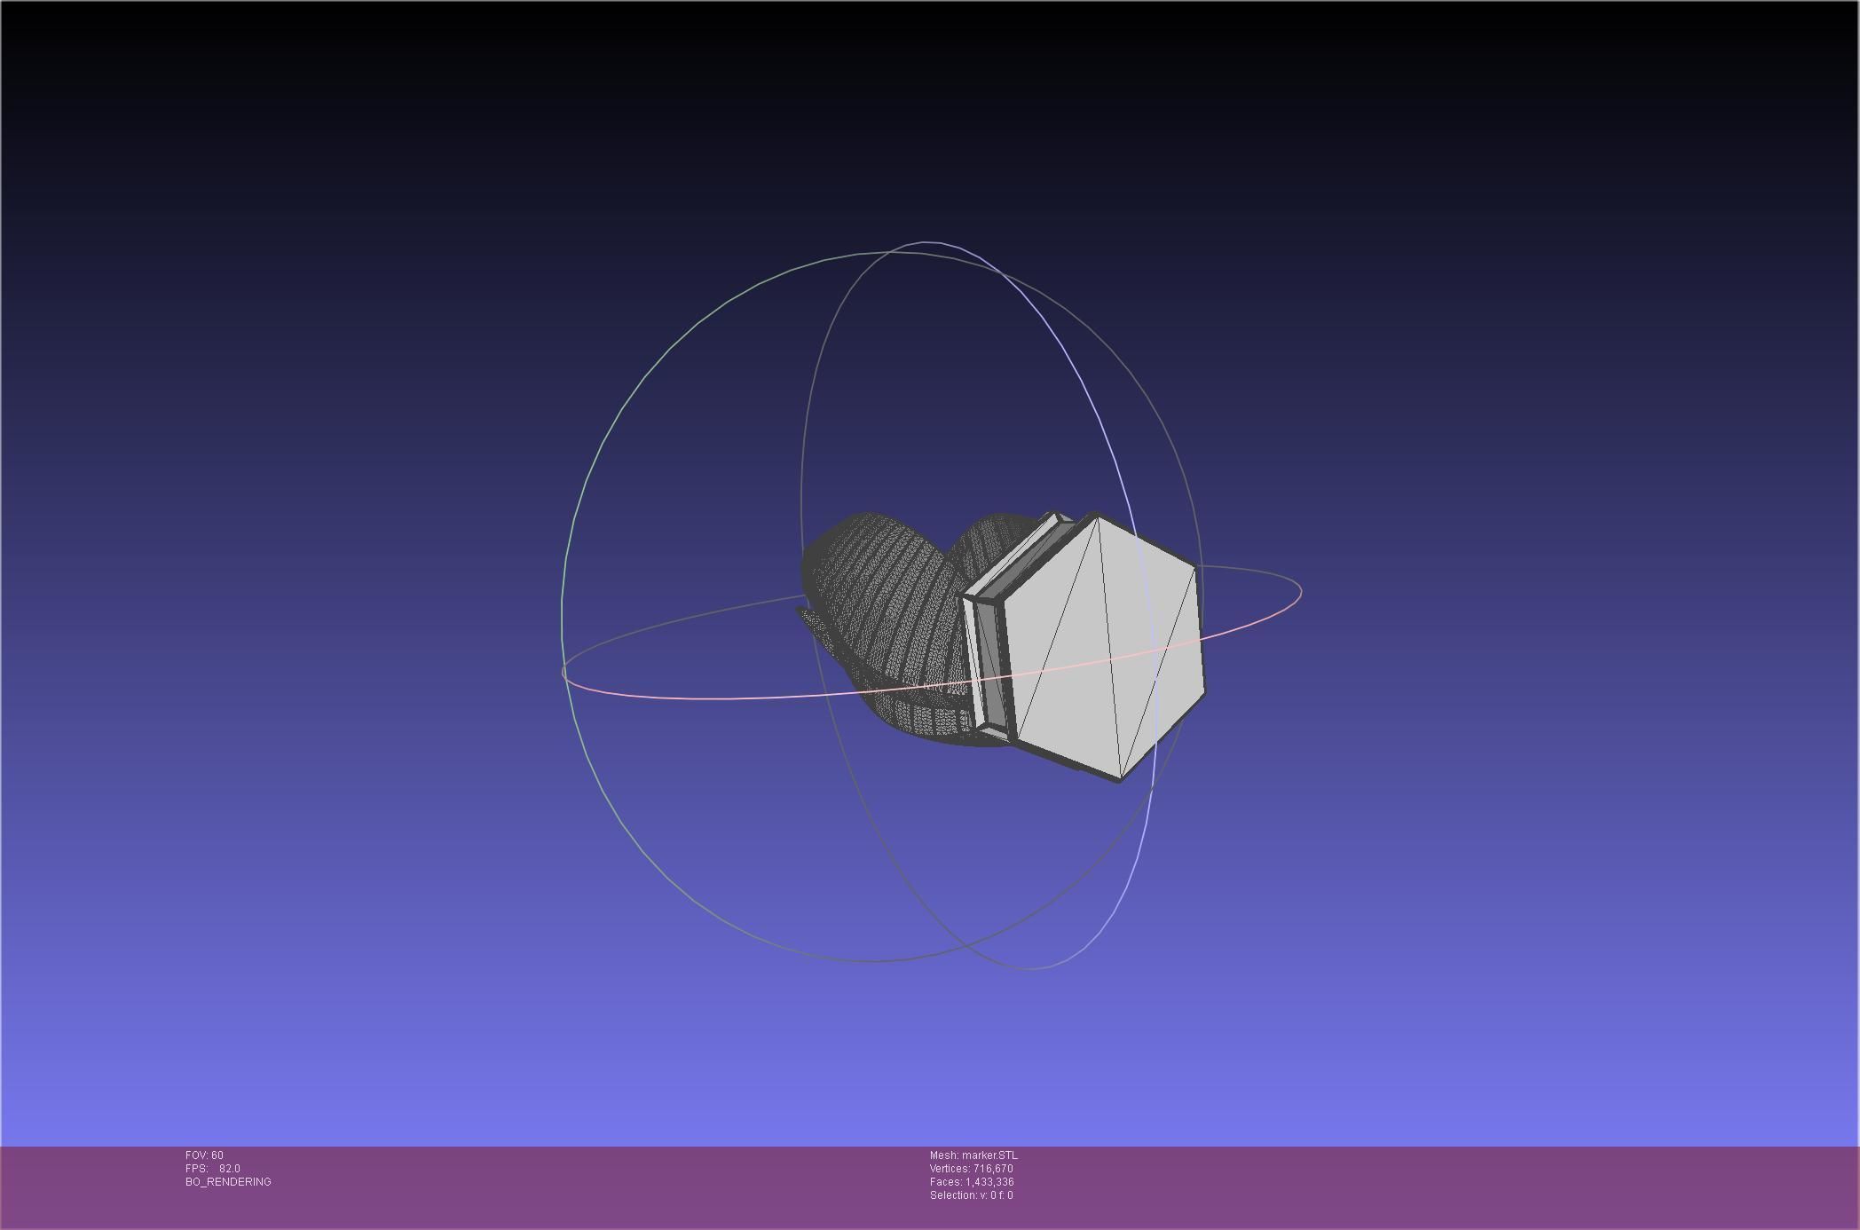The height and width of the screenshot is (1230, 1860).
Task: Click the top corner of the hexagon
Action: point(1099,516)
